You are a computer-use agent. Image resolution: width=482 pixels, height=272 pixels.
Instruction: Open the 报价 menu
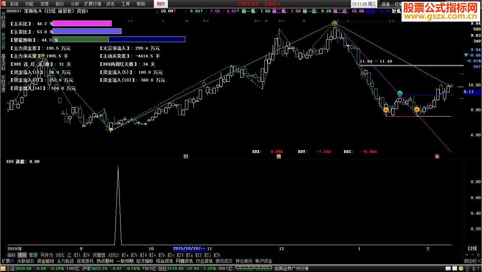click(x=60, y=4)
